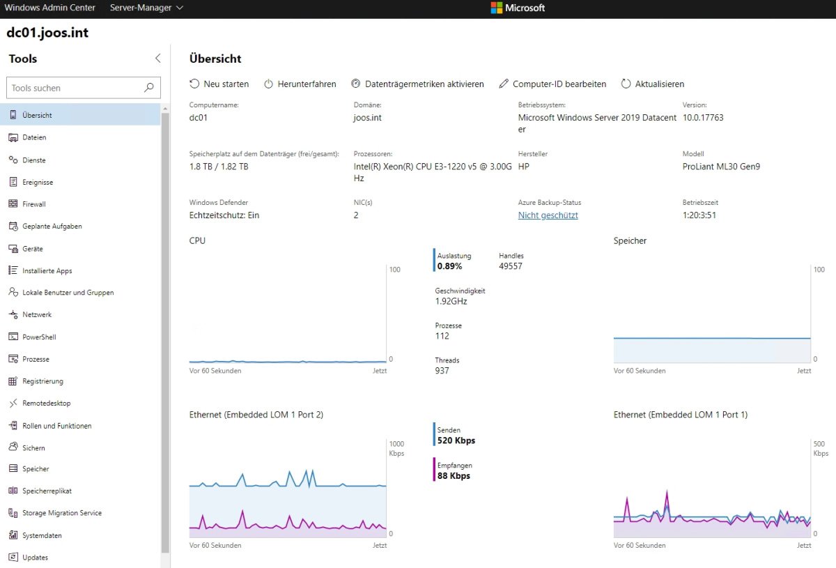Select Herunterfahren from the toolbar
Screen dimensions: 836x568
click(300, 84)
